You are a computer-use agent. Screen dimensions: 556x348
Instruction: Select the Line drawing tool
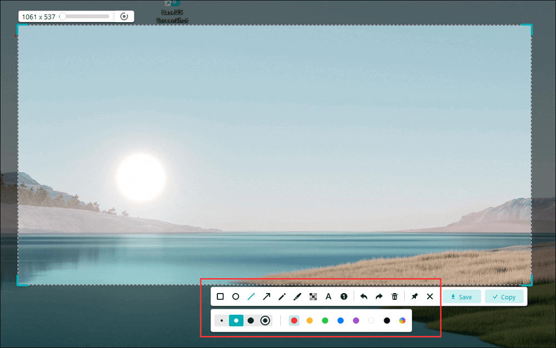[251, 296]
